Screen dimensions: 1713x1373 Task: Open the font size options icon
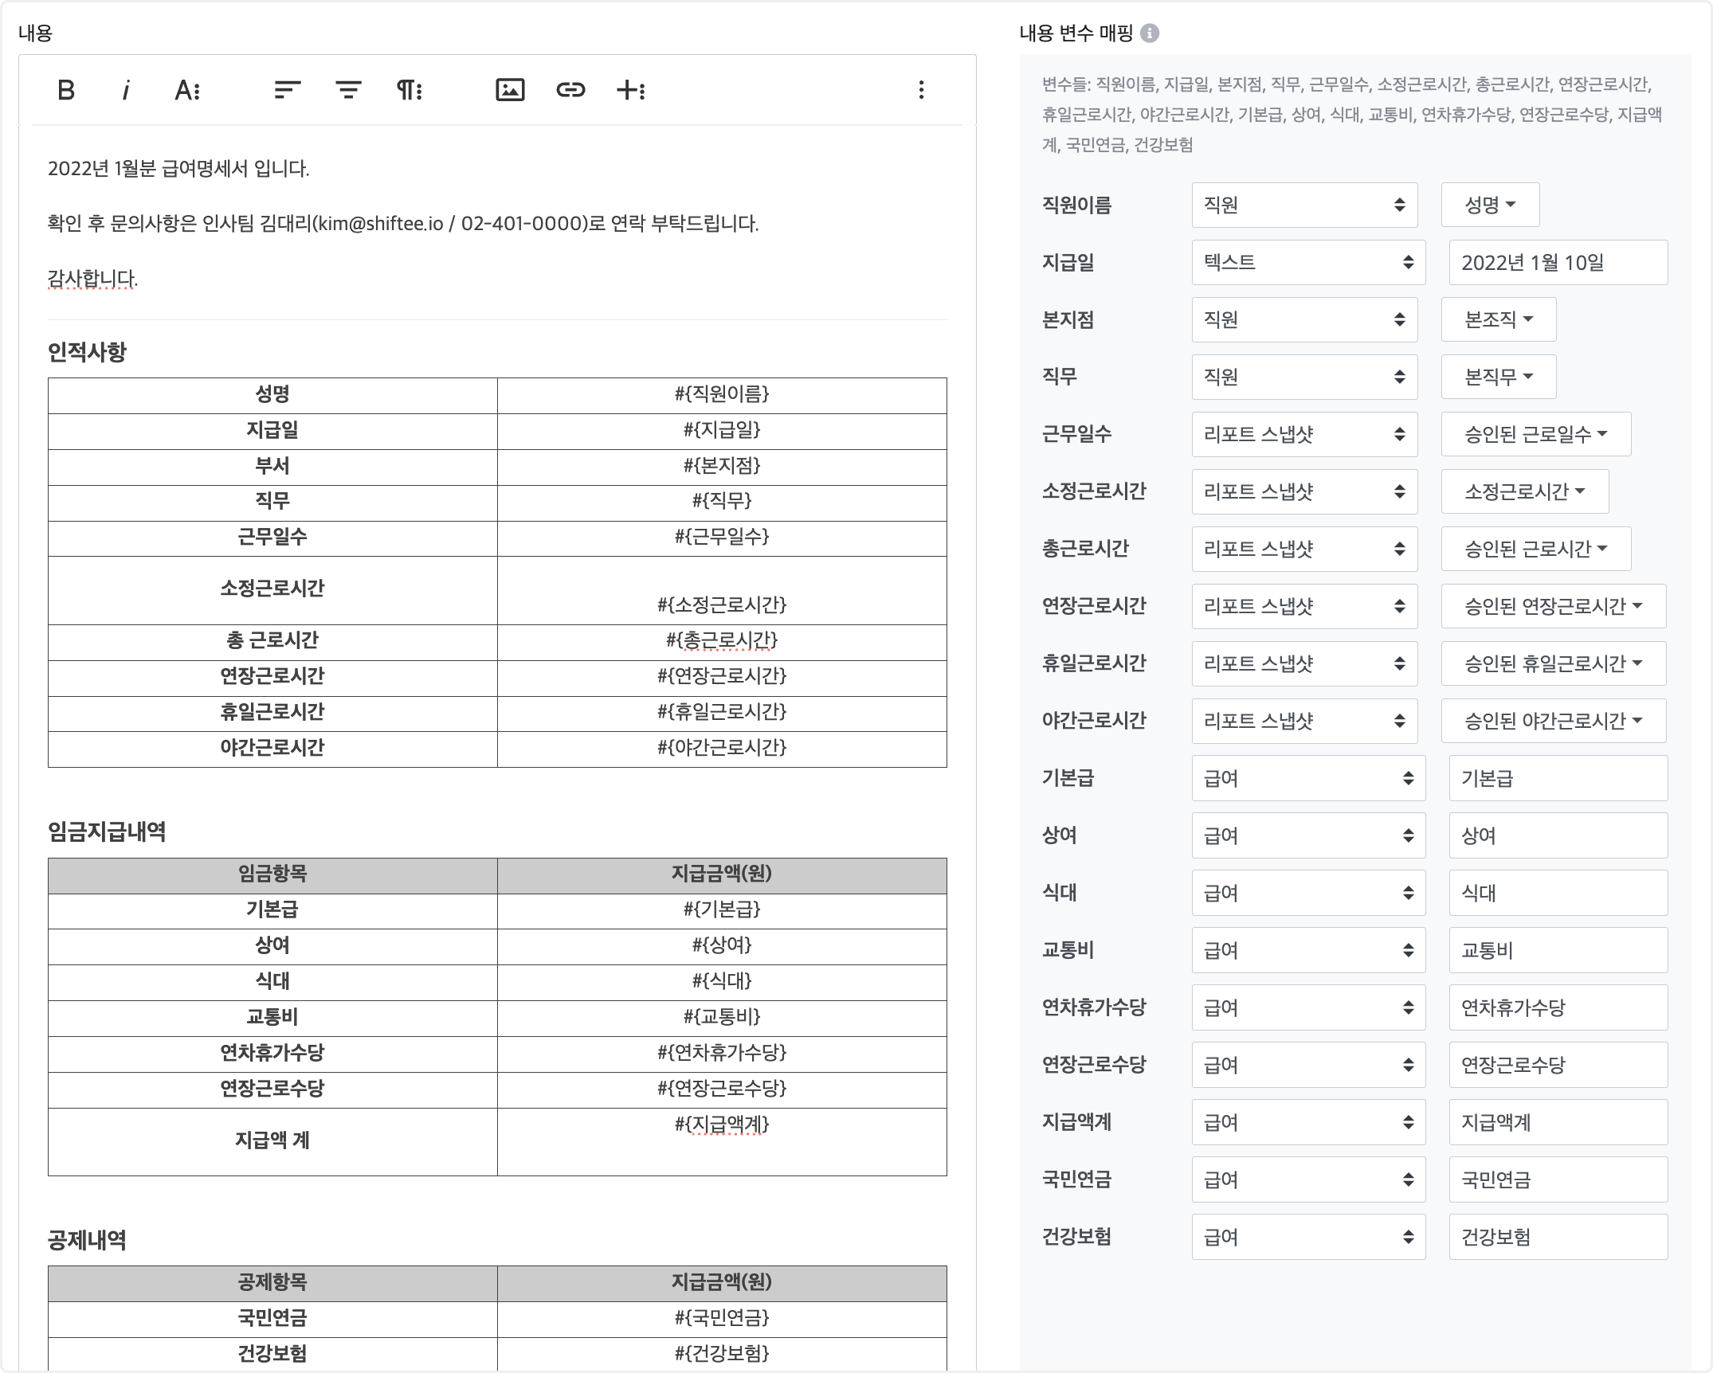(187, 90)
